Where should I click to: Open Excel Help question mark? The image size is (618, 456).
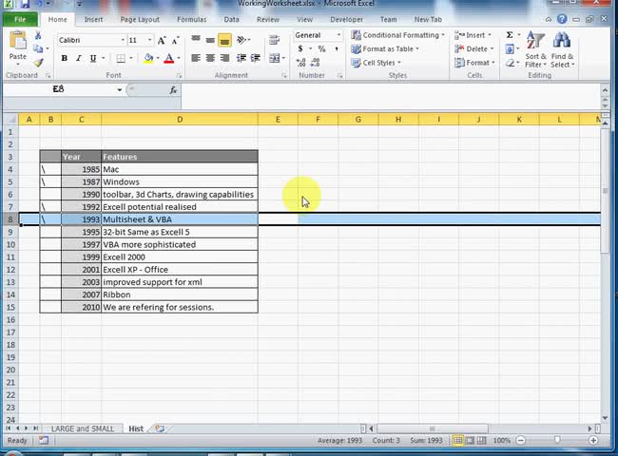pyautogui.click(x=562, y=19)
